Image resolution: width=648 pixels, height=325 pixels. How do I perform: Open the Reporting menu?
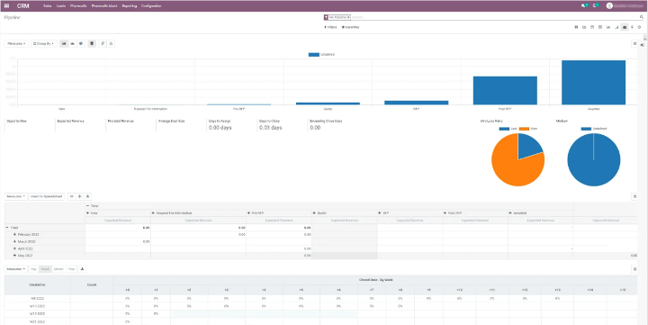[130, 5]
